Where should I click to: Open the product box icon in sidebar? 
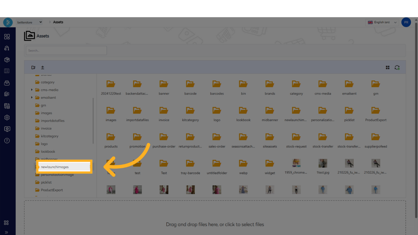click(7, 60)
